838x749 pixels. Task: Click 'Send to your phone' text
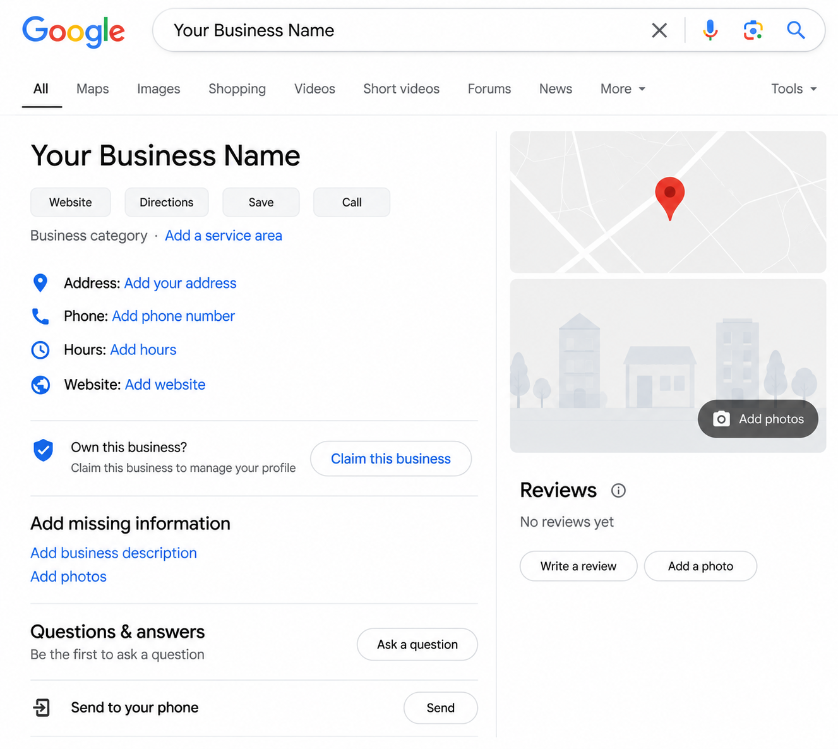pos(135,707)
